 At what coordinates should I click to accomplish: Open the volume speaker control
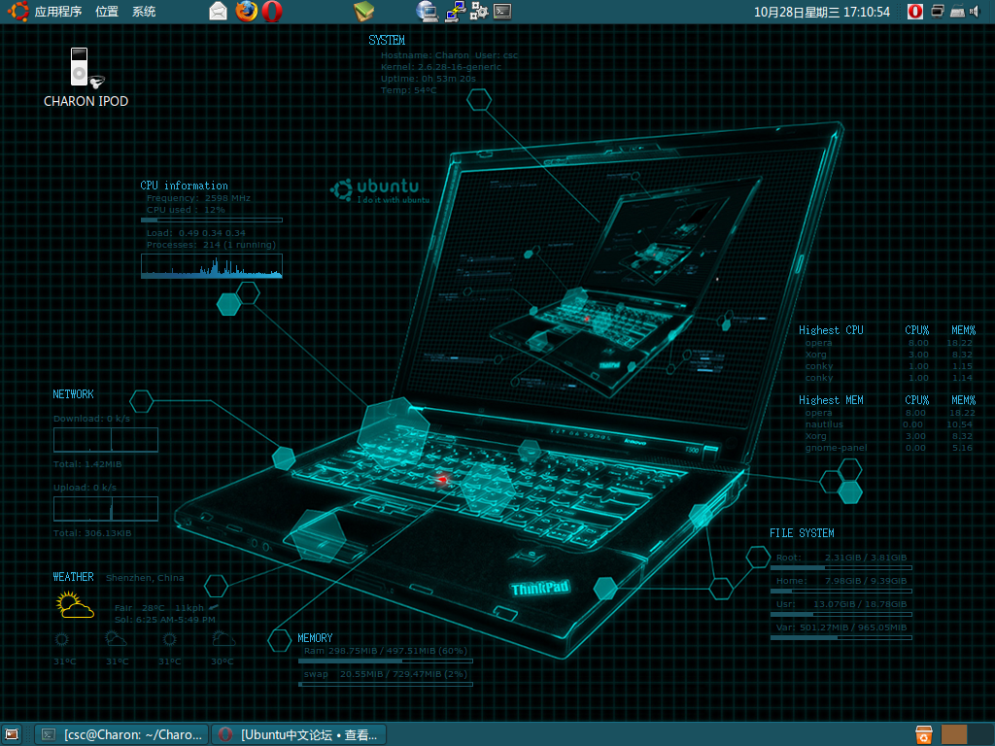pos(976,12)
